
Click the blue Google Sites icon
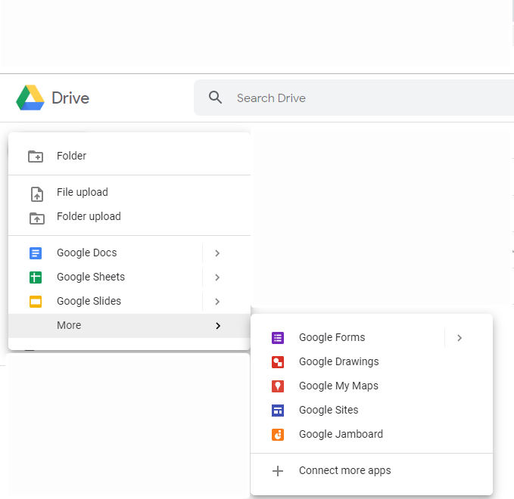278,411
